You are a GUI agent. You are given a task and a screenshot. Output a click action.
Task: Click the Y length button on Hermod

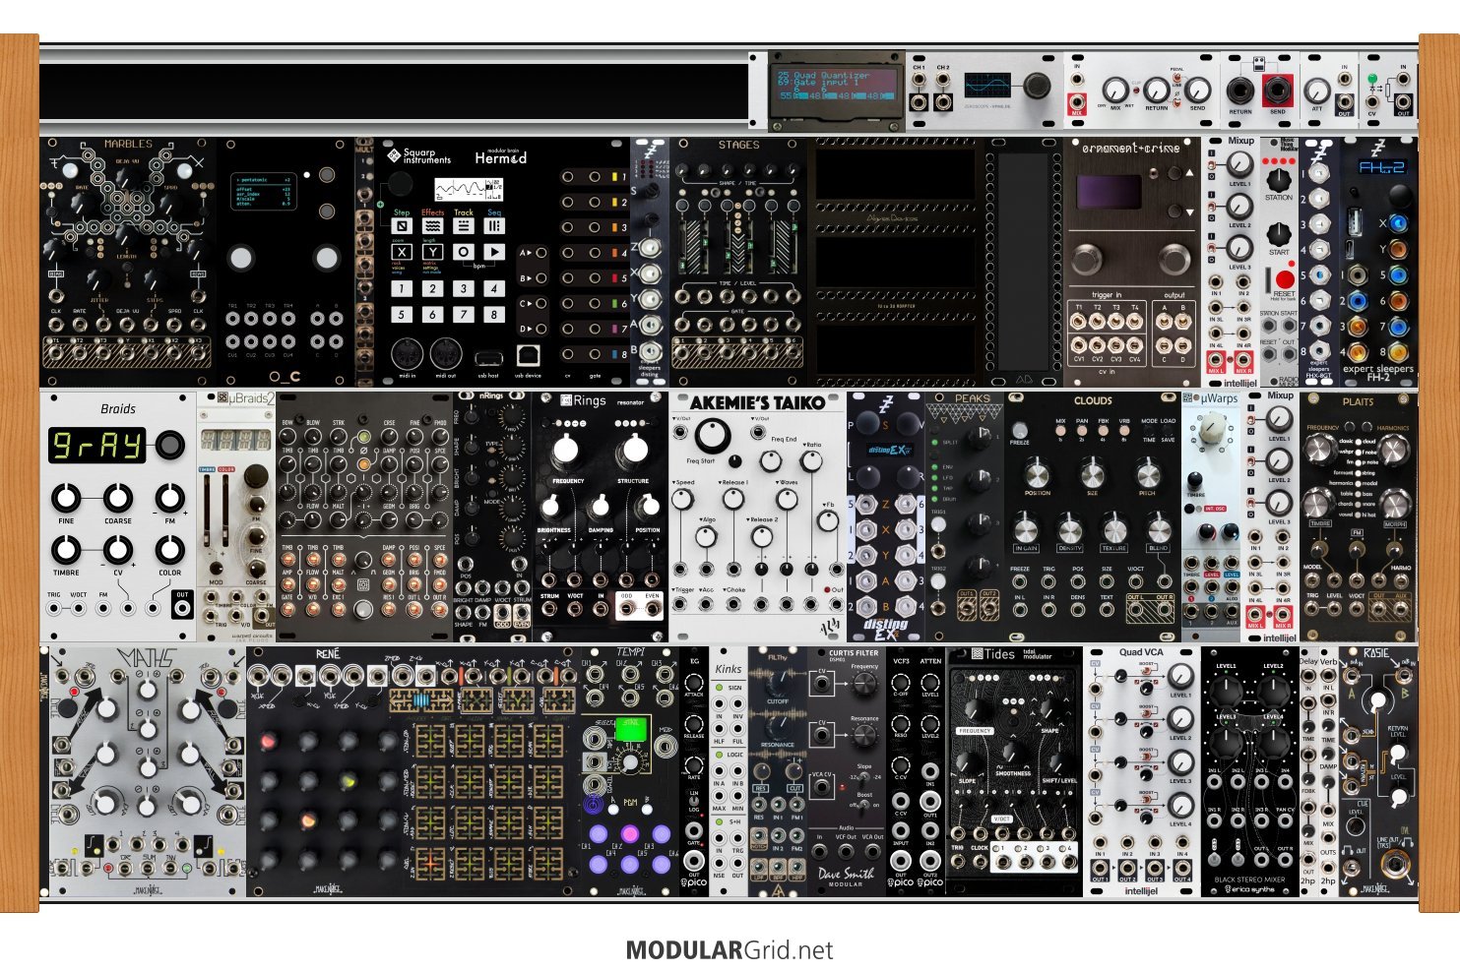click(432, 252)
